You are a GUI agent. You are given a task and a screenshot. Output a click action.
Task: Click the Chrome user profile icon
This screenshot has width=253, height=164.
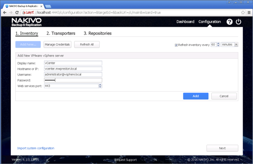[229, 2]
